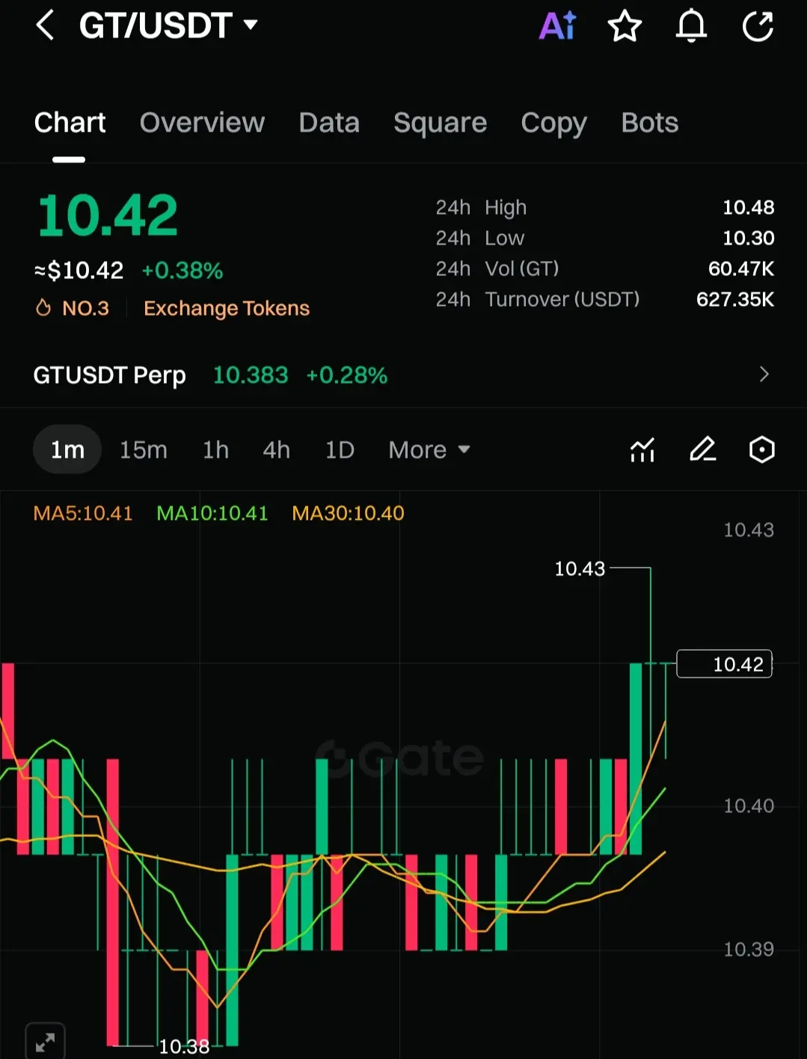Open chart indicators icon
This screenshot has height=1059, width=807.
pyautogui.click(x=642, y=449)
